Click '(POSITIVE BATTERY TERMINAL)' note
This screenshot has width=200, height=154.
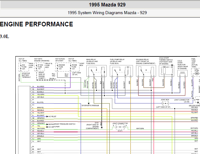26,75
